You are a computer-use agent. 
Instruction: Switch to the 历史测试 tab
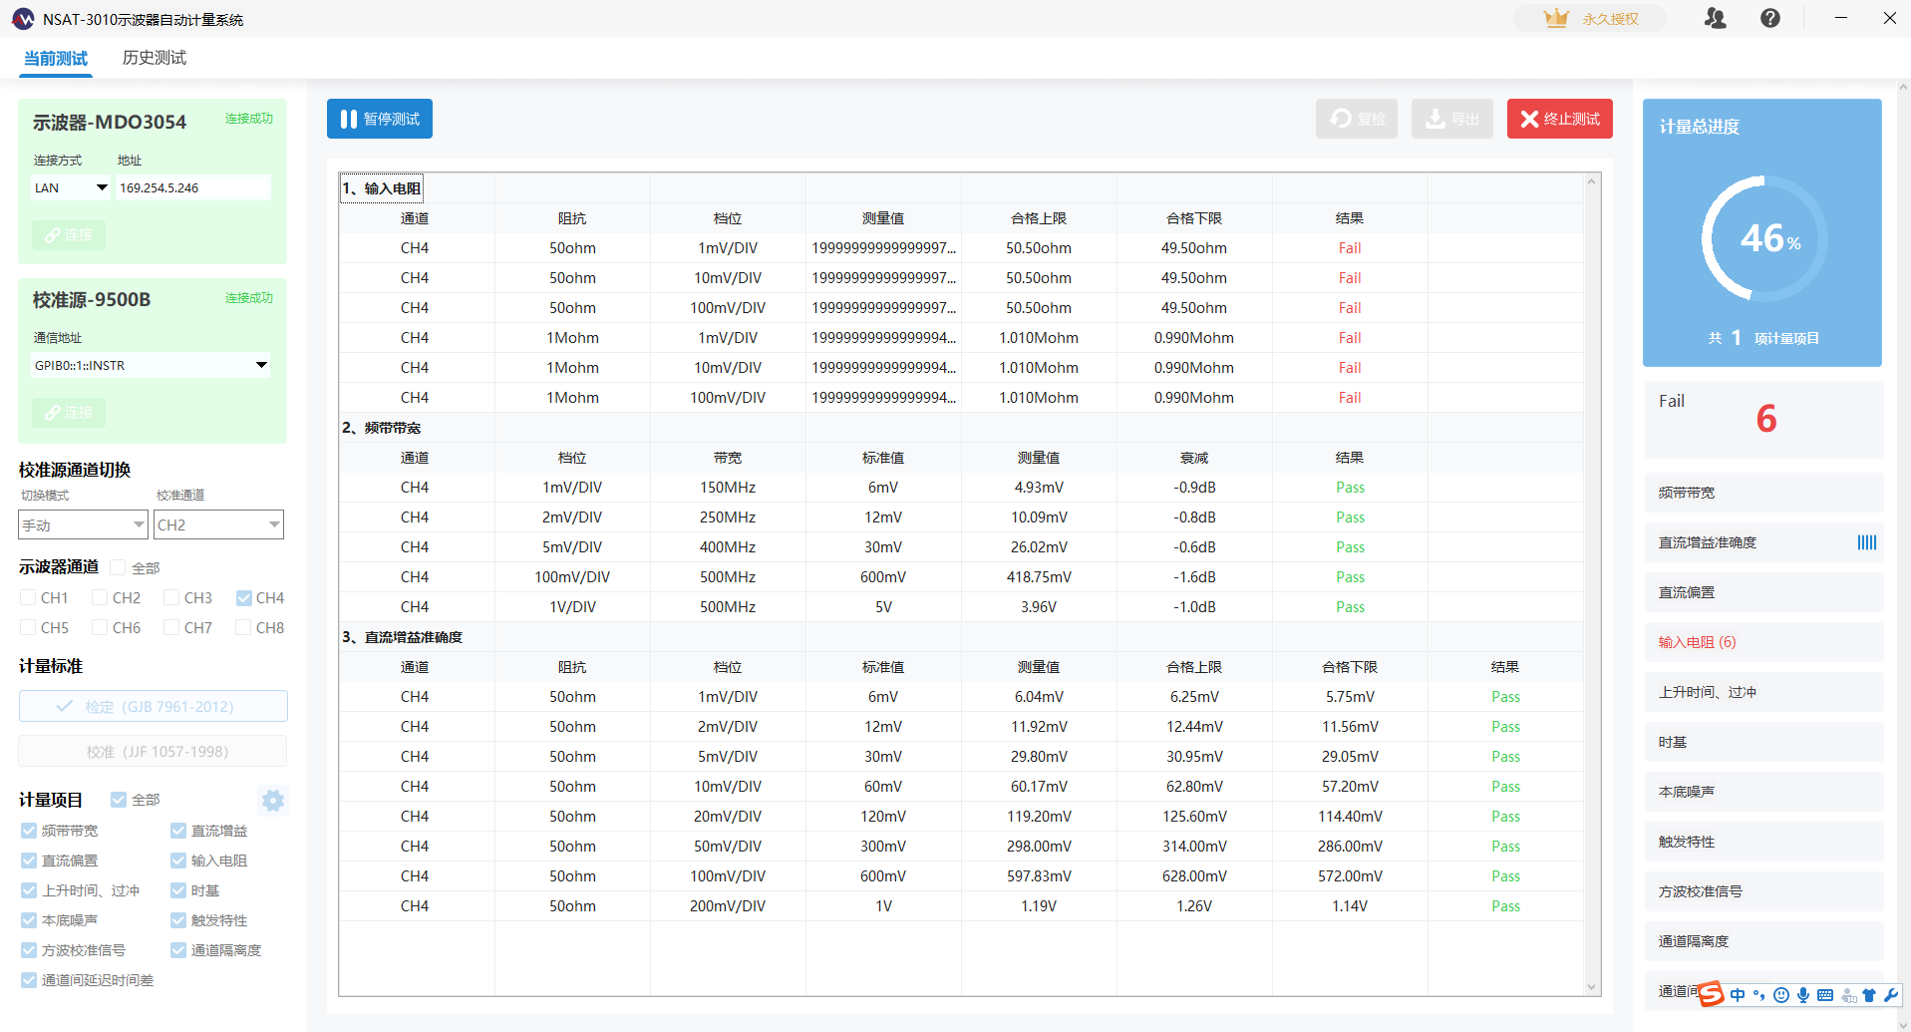[155, 58]
